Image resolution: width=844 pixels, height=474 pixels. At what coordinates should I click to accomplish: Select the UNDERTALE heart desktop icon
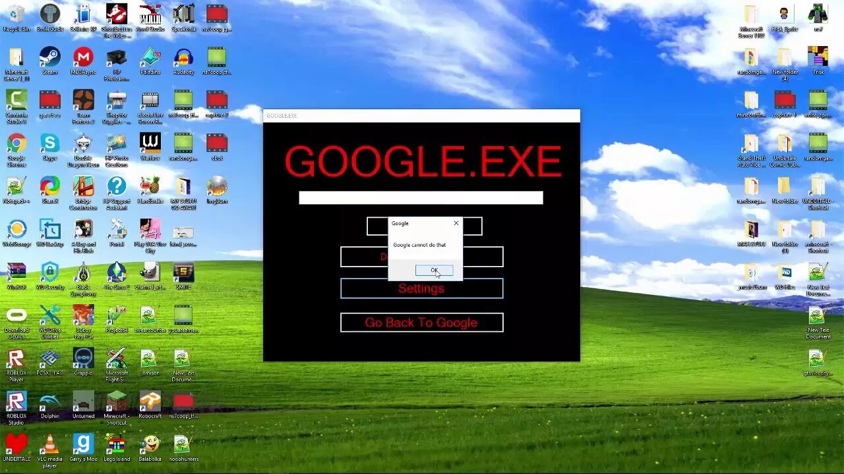(16, 448)
